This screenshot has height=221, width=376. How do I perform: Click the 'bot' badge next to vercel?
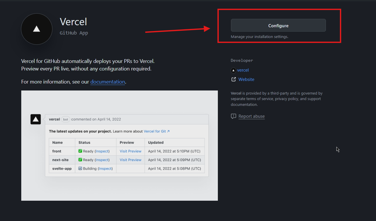pyautogui.click(x=66, y=119)
